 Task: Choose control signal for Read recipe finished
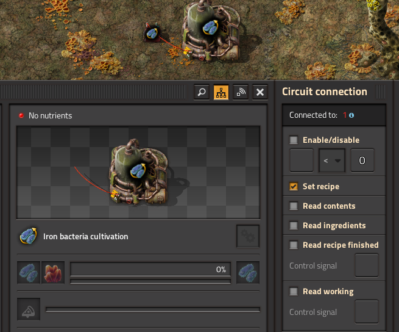367,265
